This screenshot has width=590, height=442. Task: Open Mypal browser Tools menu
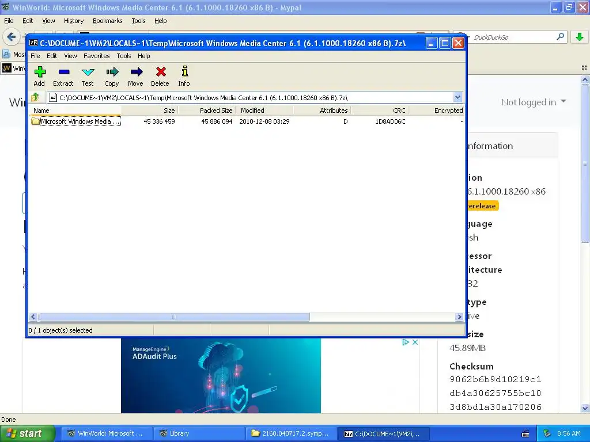click(x=138, y=21)
